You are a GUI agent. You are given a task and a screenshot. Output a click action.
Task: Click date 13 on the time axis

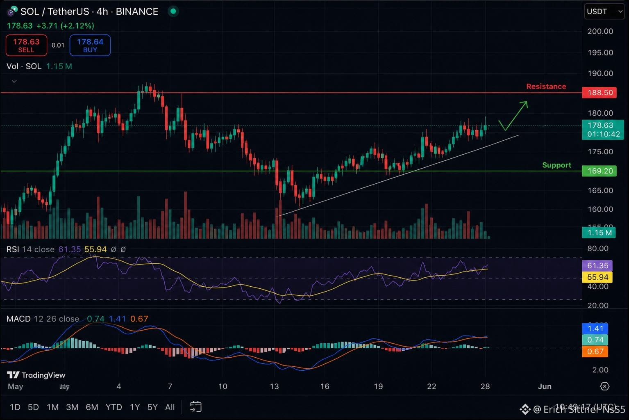(x=274, y=386)
